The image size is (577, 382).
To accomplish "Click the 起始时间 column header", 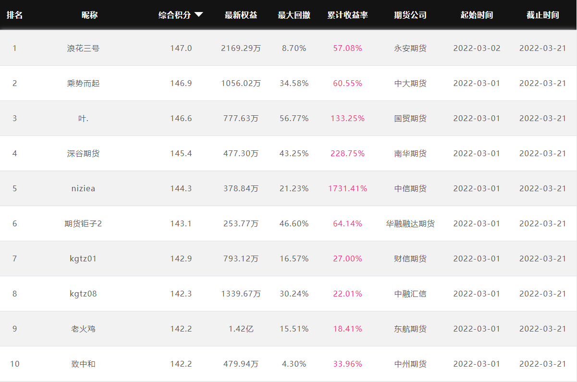I will pyautogui.click(x=477, y=15).
